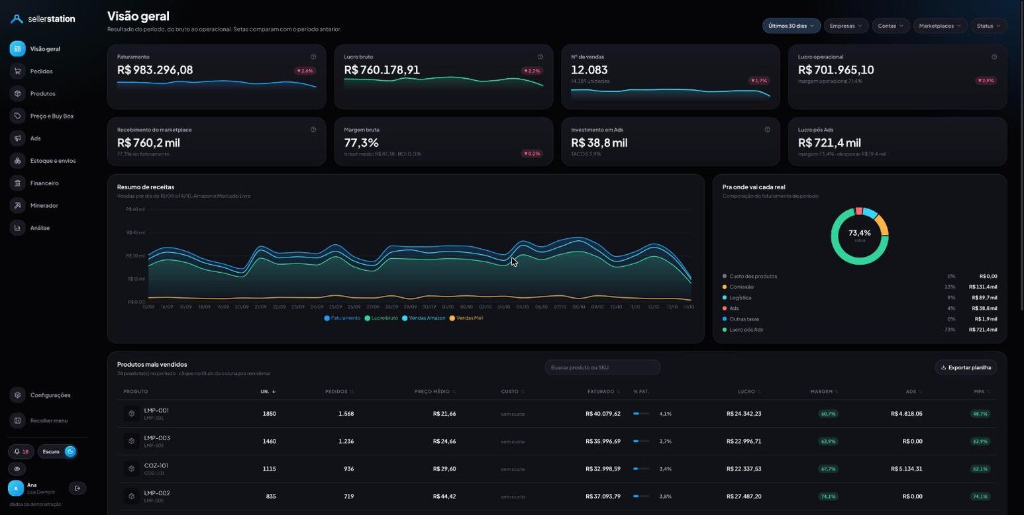Open the Empresas filter dropdown
Image resolution: width=1024 pixels, height=515 pixels.
846,26
